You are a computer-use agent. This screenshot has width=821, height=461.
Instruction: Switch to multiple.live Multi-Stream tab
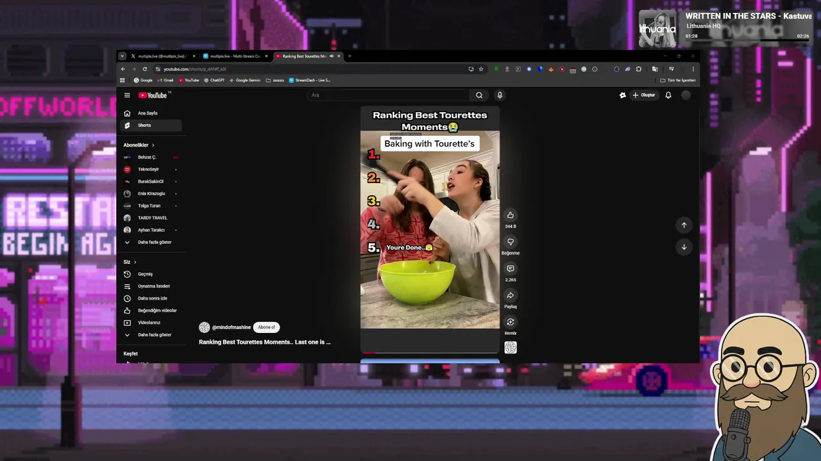pyautogui.click(x=235, y=56)
